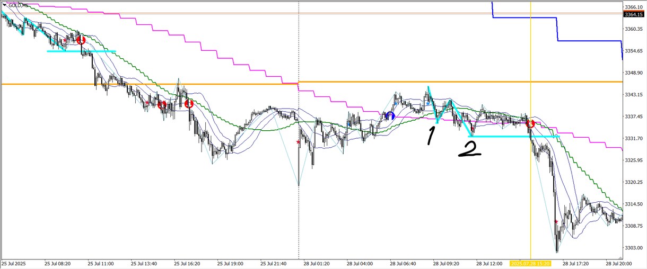
Task: Open the GOLD,M5 chart symbol dropdown triangle
Action: [4, 4]
